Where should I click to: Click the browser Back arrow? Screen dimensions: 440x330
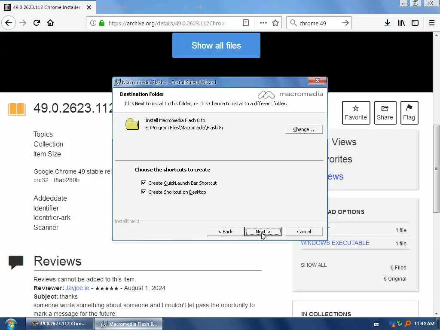point(9,23)
